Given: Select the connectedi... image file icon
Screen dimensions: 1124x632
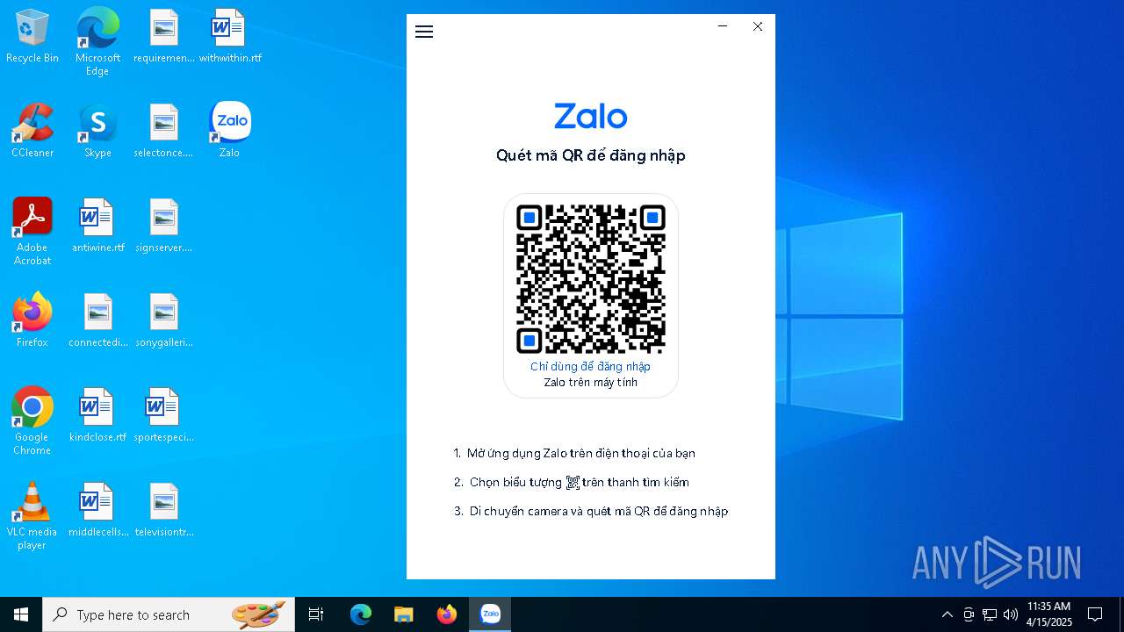Looking at the screenshot, I should (x=97, y=320).
